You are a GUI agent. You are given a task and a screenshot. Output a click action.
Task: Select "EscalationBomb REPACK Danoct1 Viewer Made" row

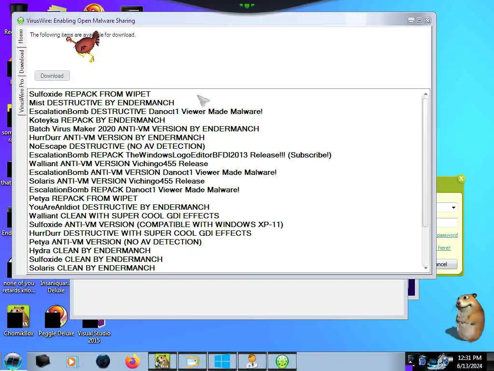coord(225,189)
